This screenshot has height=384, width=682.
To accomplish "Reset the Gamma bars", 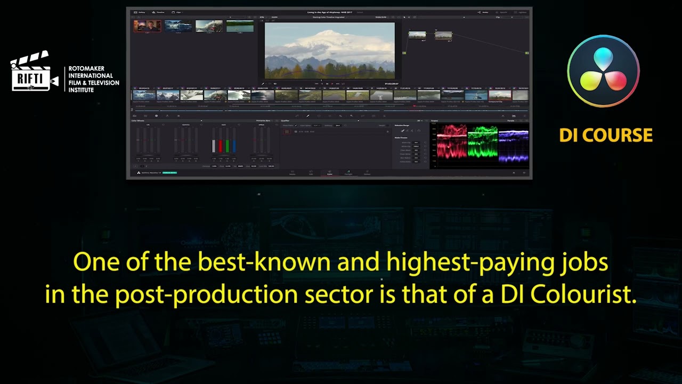I will 201,125.
